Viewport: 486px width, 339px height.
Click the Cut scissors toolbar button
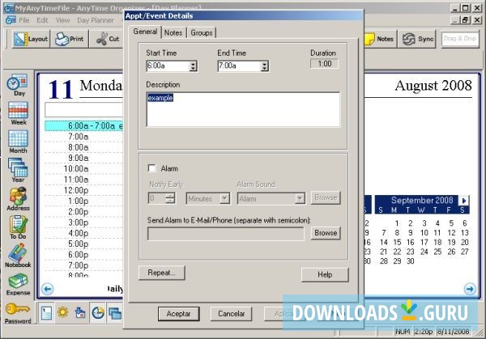coord(108,39)
